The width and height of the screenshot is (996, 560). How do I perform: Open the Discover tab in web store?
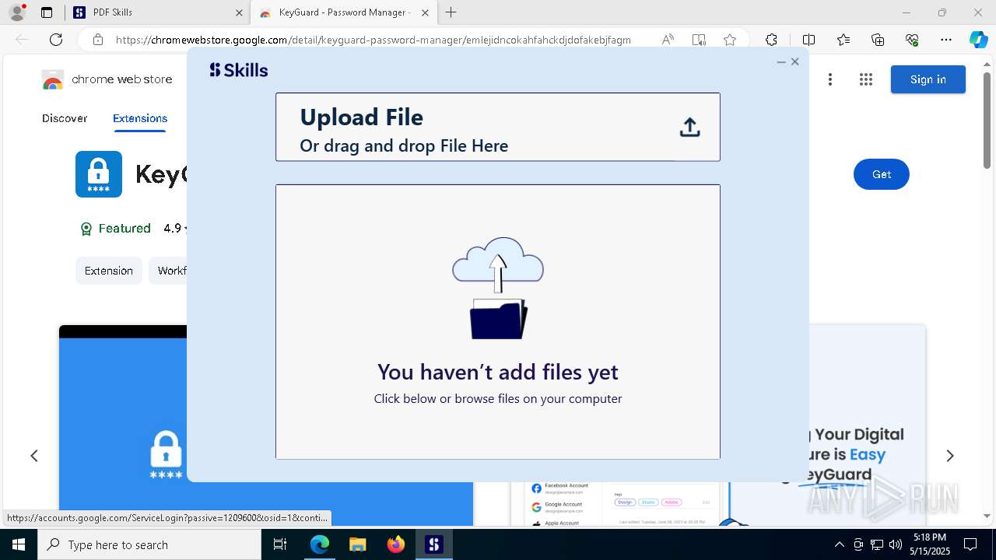65,118
